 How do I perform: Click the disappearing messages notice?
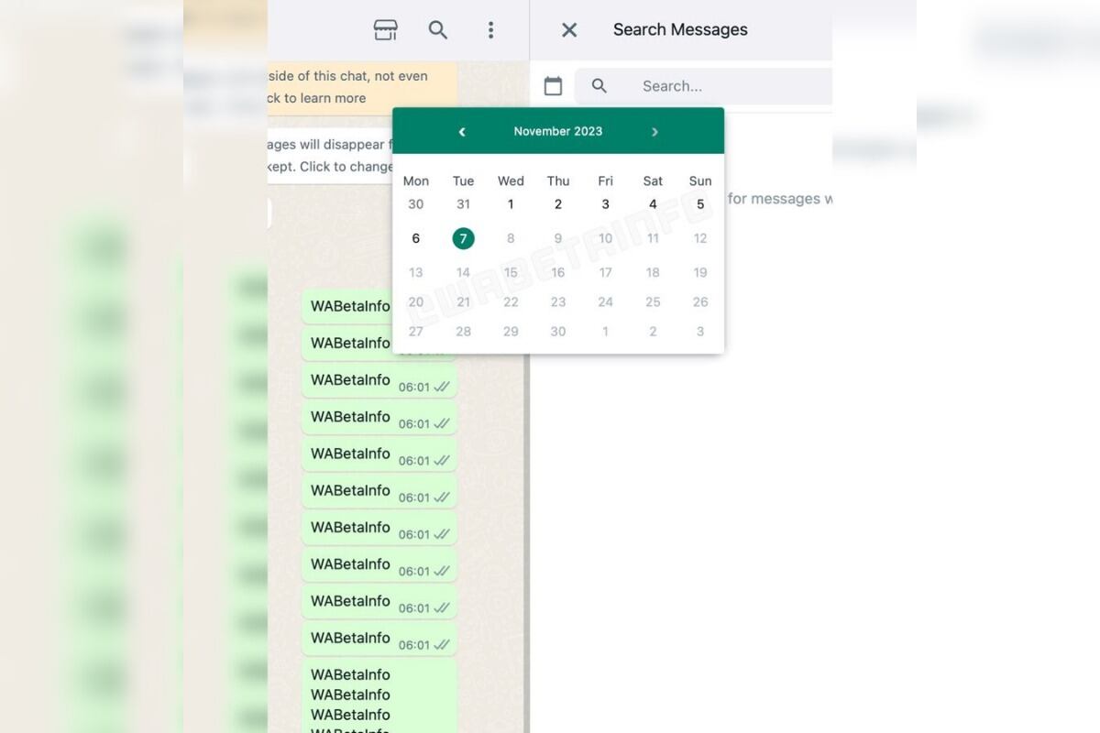(330, 156)
